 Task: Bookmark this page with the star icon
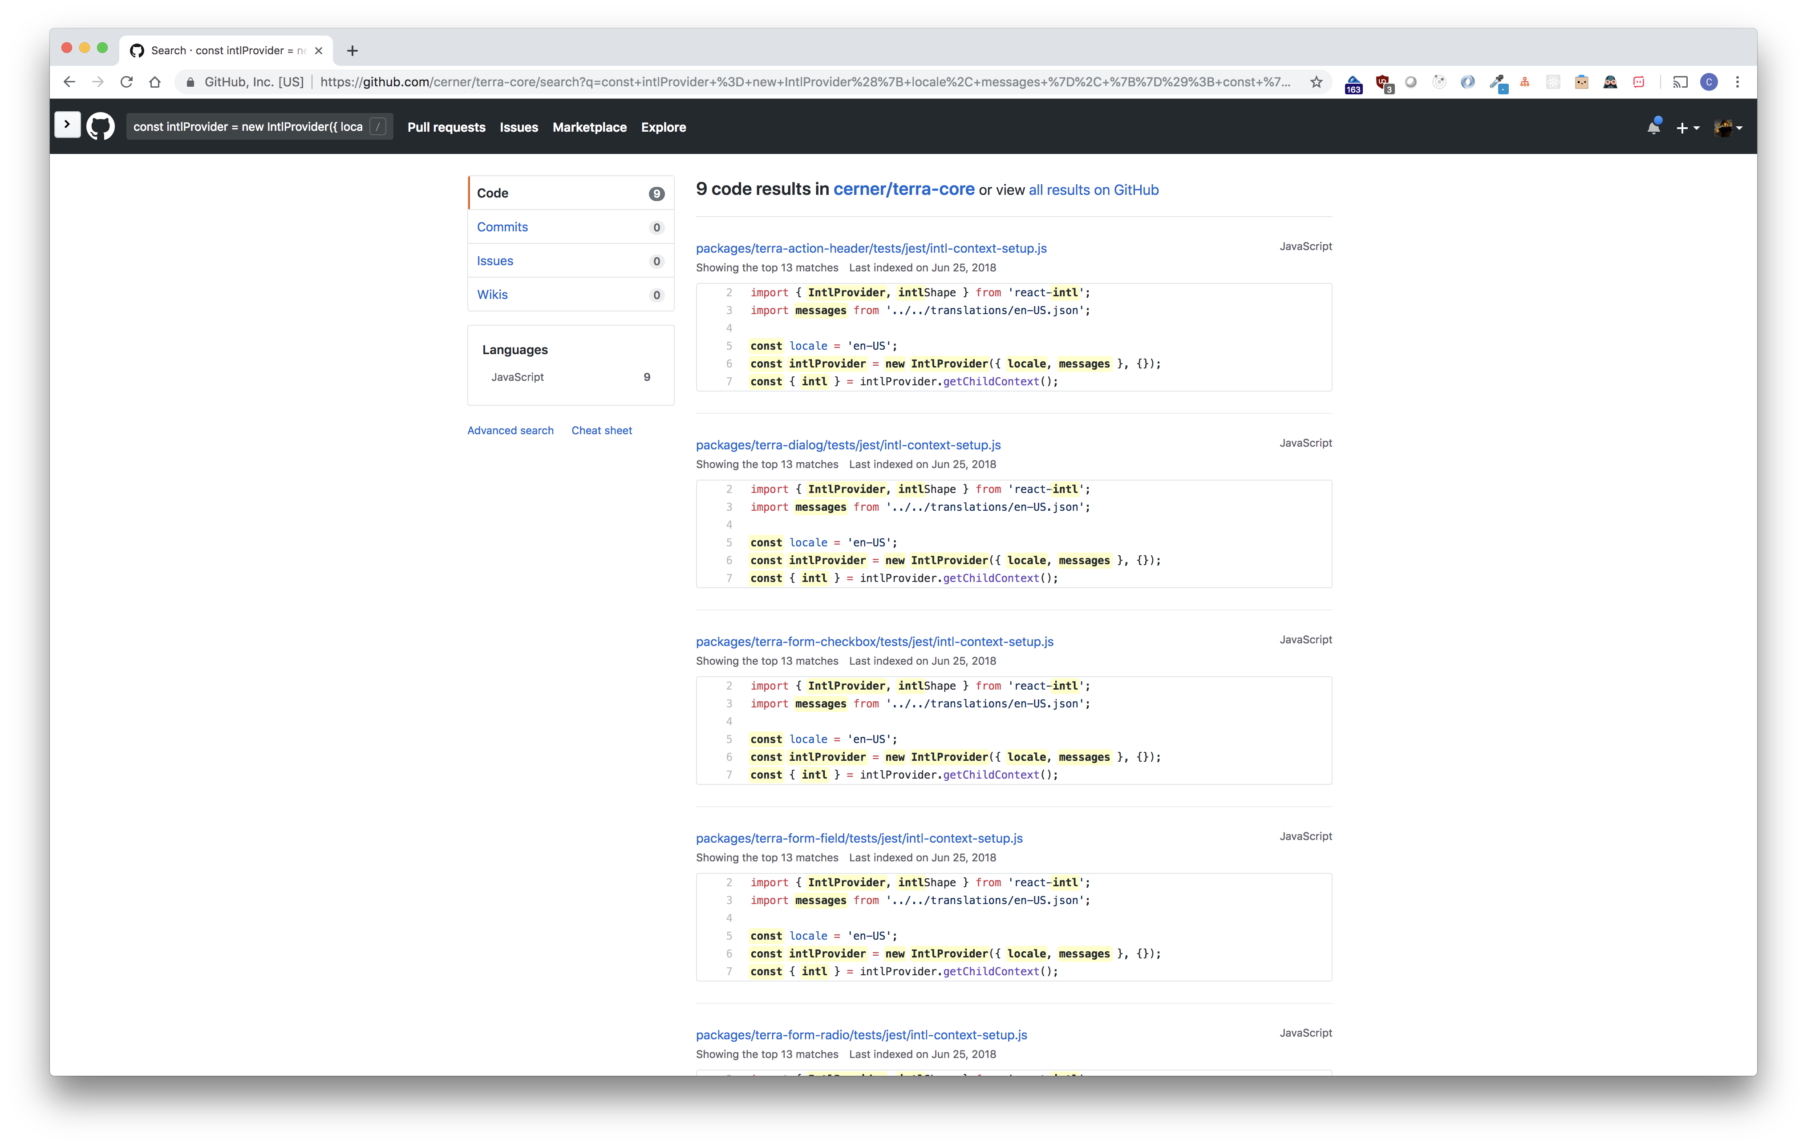pyautogui.click(x=1317, y=82)
